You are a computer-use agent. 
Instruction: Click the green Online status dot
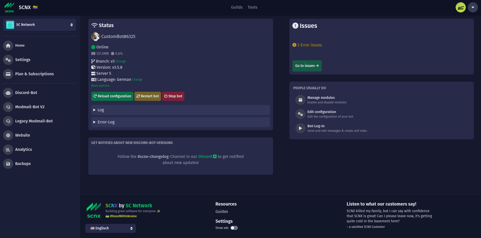(93, 47)
